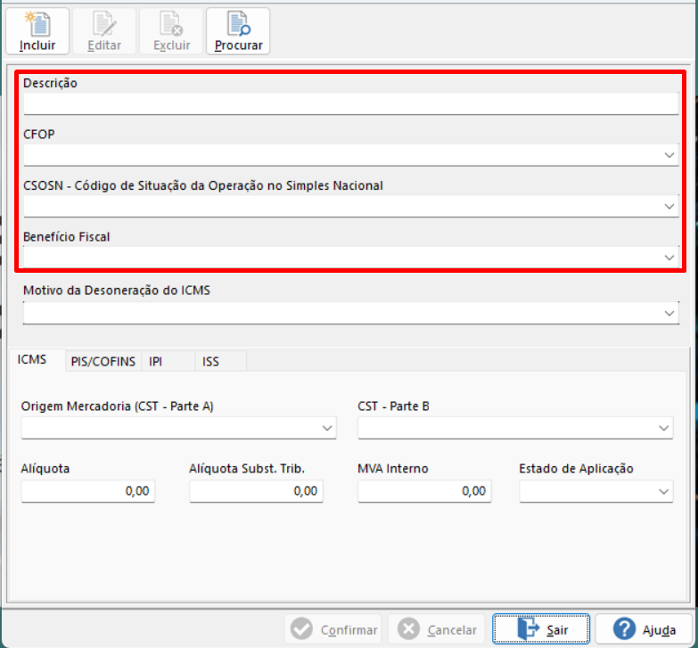Click the Editar toolbar button
Viewport: 698px width, 648px height.
click(x=104, y=31)
